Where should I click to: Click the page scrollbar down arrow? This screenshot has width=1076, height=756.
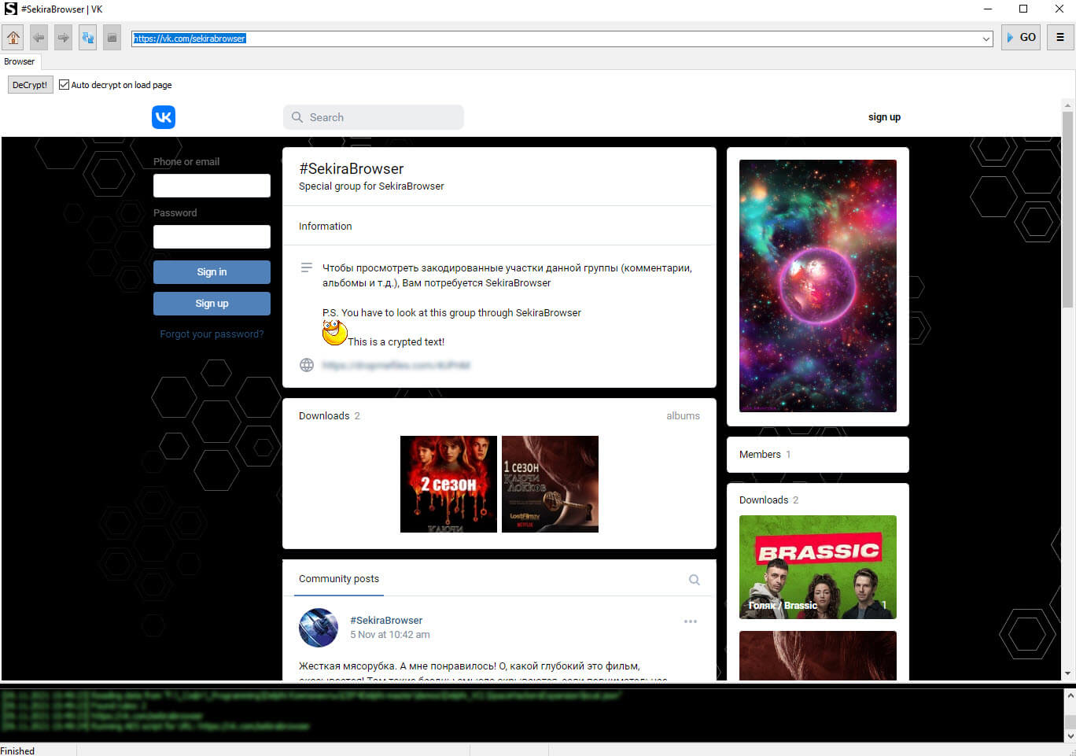pyautogui.click(x=1067, y=673)
